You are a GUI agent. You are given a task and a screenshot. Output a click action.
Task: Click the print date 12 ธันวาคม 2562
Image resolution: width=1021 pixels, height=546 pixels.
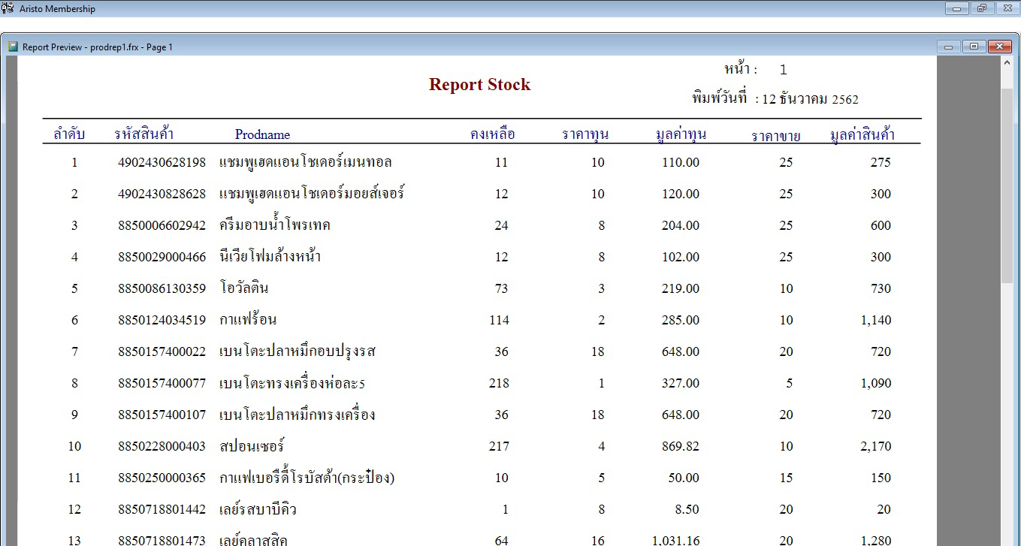810,99
